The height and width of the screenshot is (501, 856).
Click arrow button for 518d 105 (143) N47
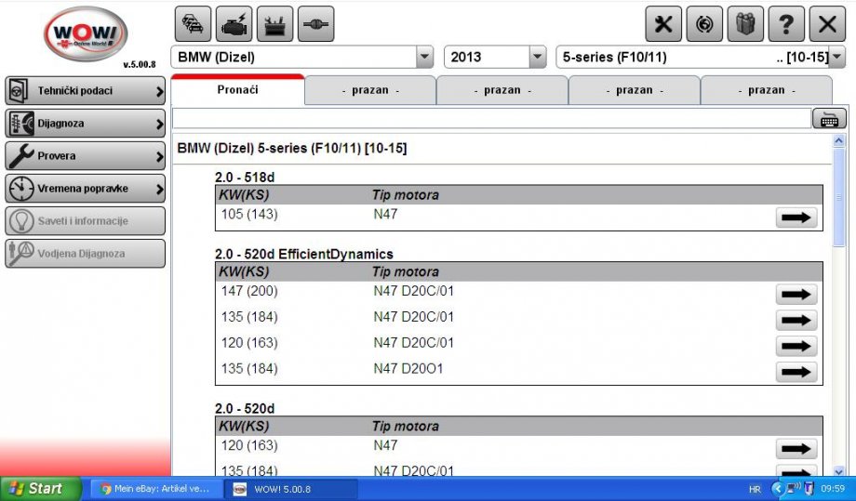796,218
